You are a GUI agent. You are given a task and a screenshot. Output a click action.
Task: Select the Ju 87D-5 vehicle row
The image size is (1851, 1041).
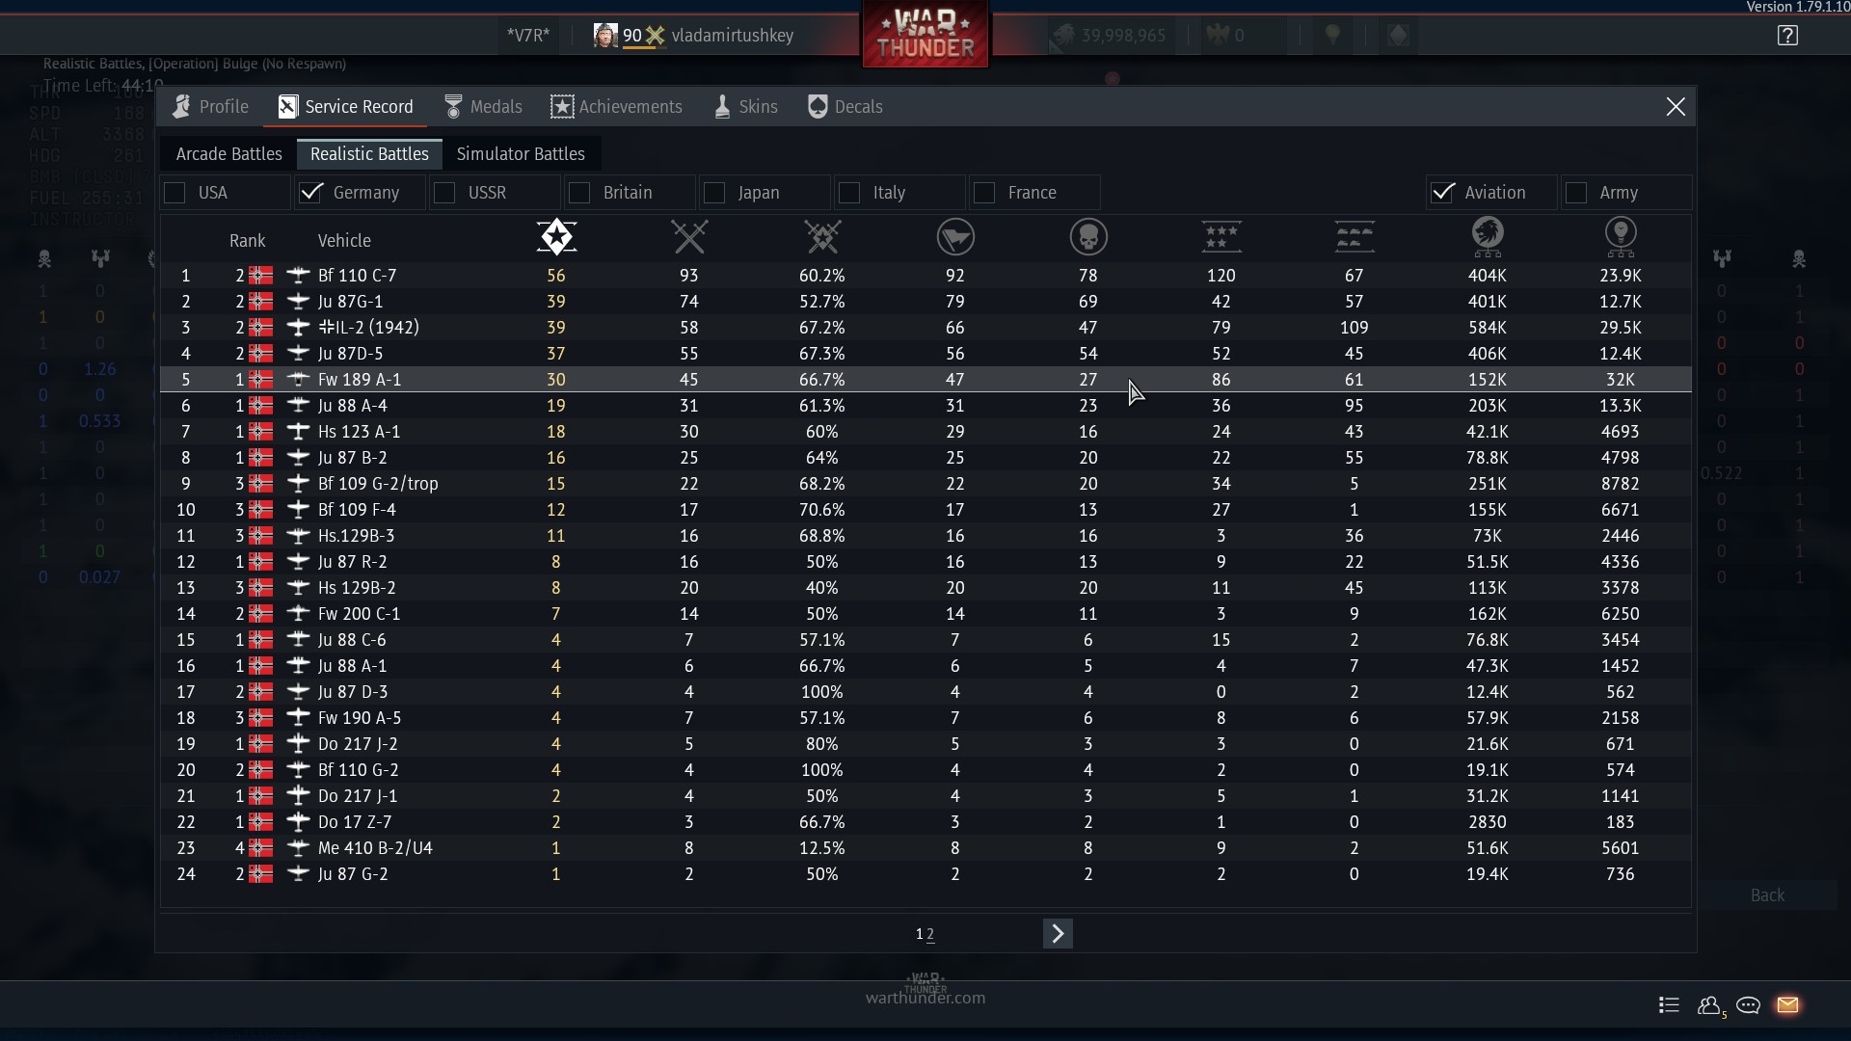tap(925, 354)
